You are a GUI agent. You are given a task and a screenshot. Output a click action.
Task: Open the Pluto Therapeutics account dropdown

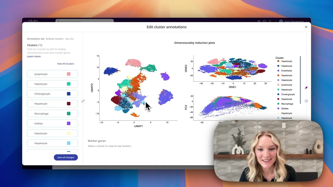293,21
